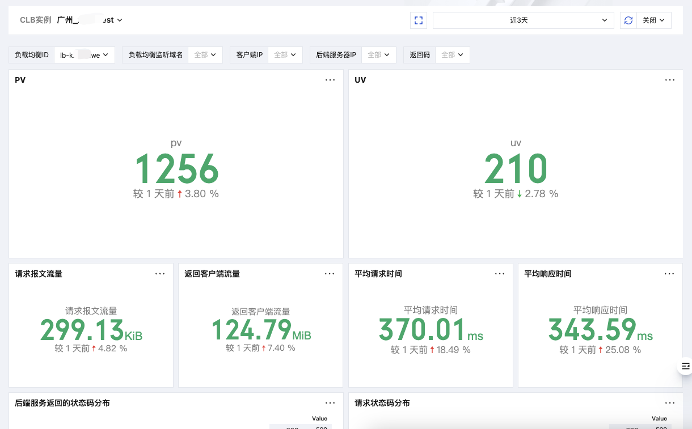692x429 pixels.
Task: Open 后端服务返回的状态码分布 panel ellipsis menu
Action: [330, 403]
